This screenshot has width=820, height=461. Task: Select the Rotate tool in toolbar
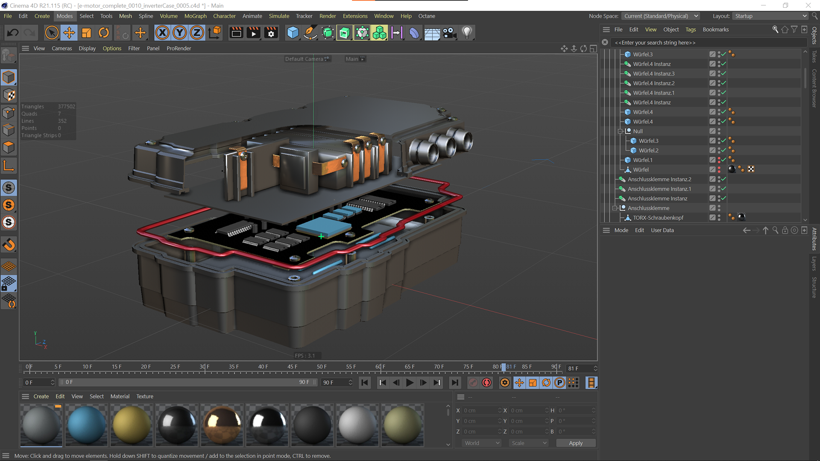pos(104,33)
